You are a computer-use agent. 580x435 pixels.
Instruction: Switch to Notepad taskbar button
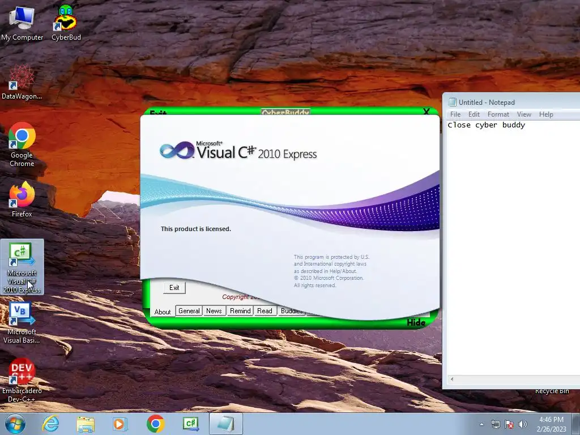coord(226,424)
